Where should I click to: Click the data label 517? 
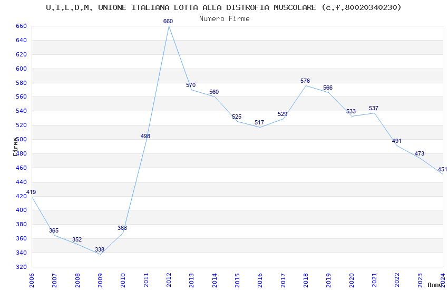pyautogui.click(x=259, y=122)
